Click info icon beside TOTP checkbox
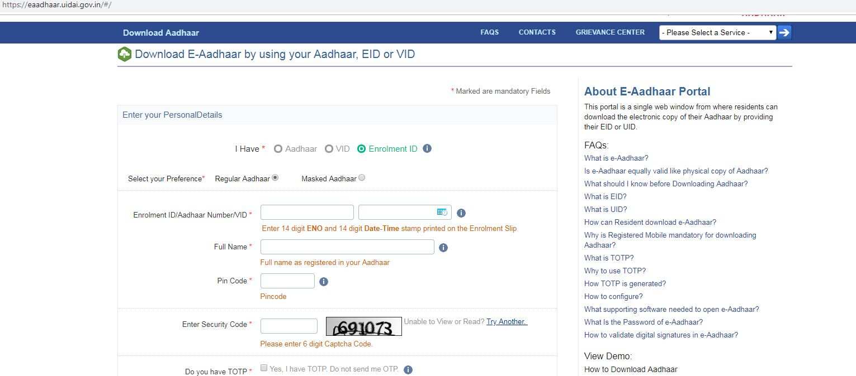The width and height of the screenshot is (856, 376). pyautogui.click(x=408, y=370)
